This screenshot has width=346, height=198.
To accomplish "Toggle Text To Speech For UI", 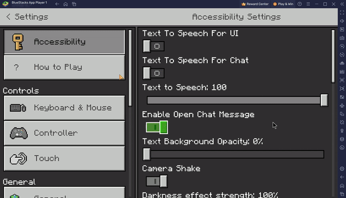I will point(154,46).
